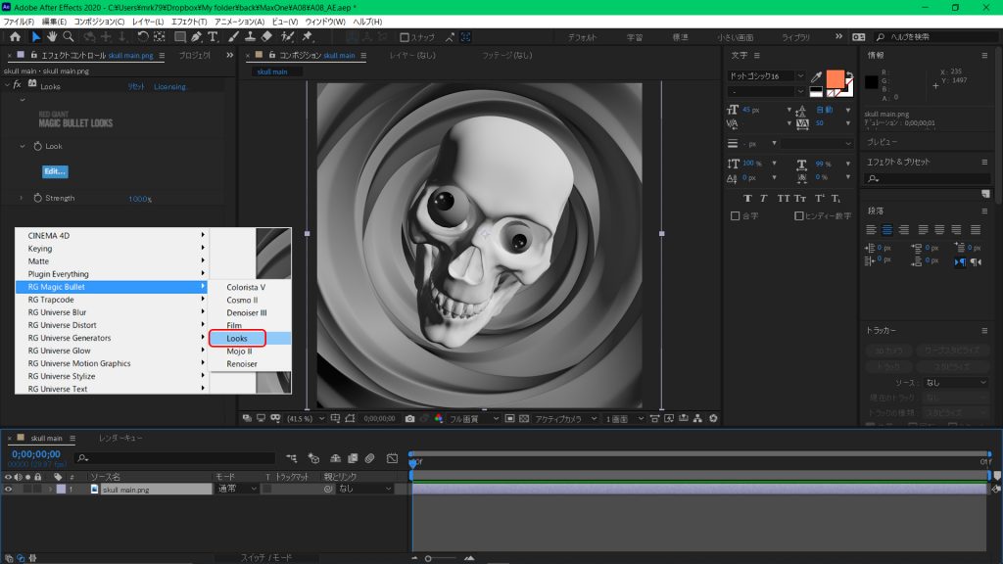Select the Zoom magnifier tool
This screenshot has width=1003, height=564.
71,37
